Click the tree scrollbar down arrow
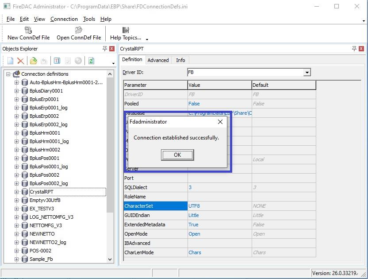This screenshot has height=279, width=368. [110, 260]
